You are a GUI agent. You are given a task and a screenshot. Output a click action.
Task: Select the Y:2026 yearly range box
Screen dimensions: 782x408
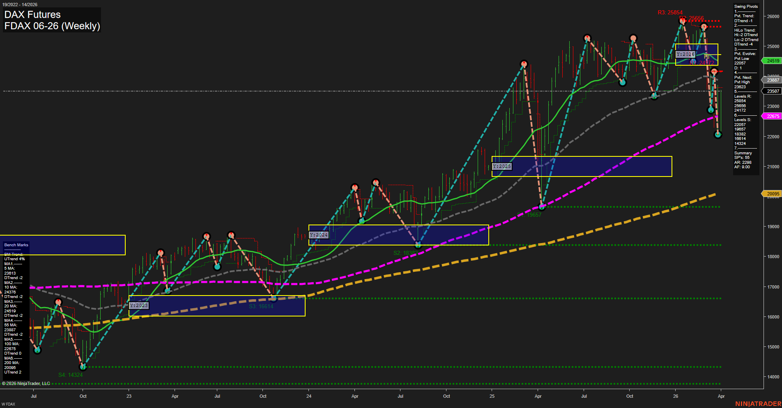tap(685, 54)
